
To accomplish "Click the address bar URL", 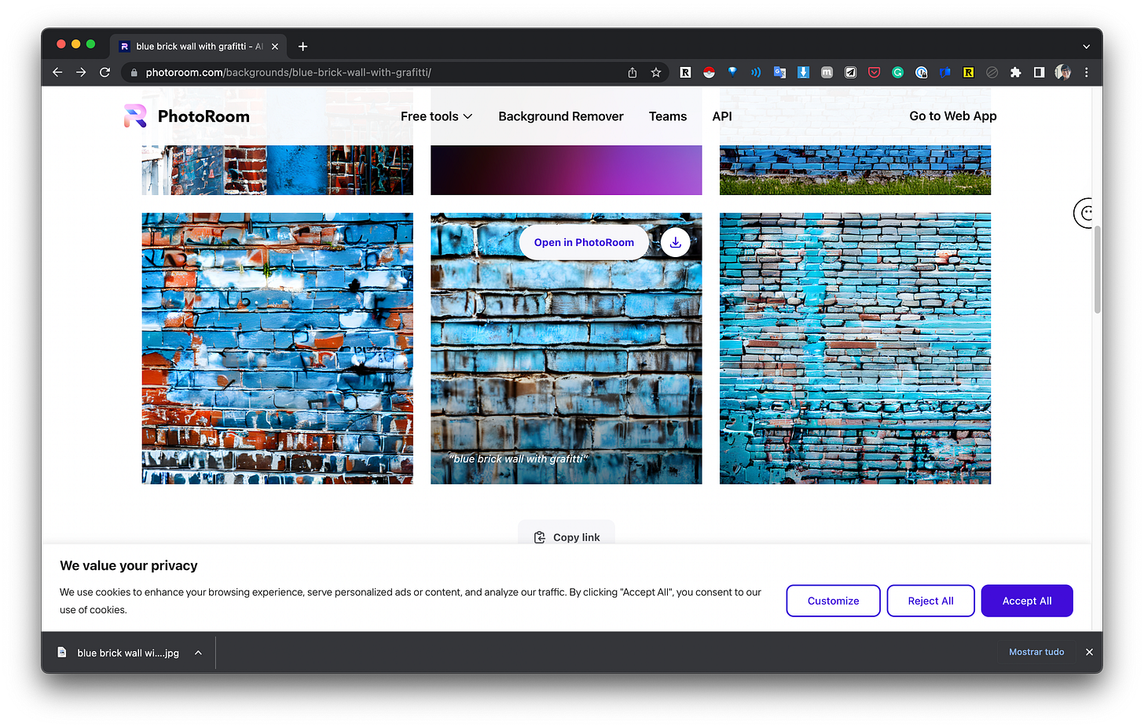I will [x=288, y=72].
